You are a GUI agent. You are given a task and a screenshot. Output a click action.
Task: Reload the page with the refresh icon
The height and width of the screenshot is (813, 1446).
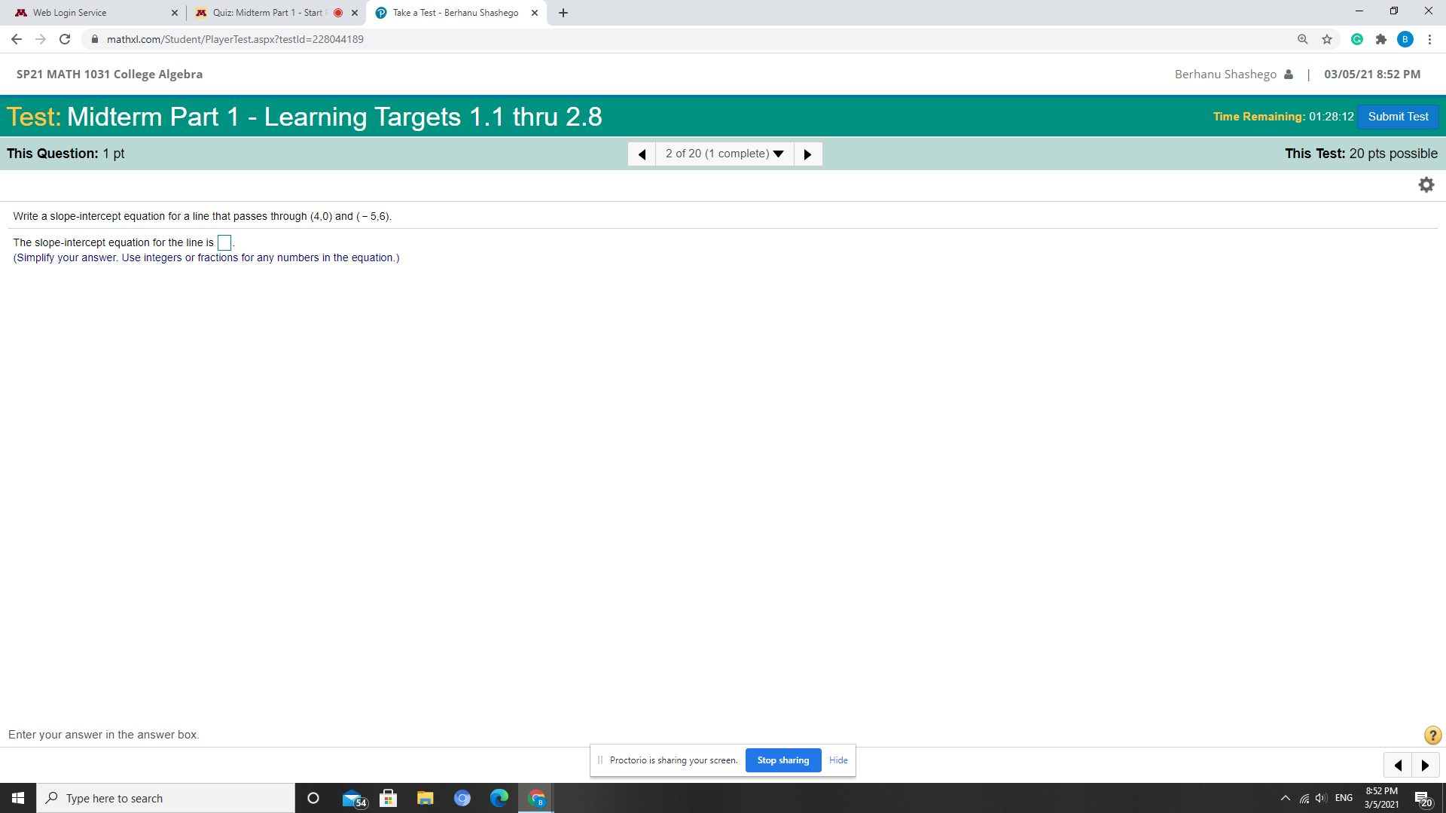65,39
